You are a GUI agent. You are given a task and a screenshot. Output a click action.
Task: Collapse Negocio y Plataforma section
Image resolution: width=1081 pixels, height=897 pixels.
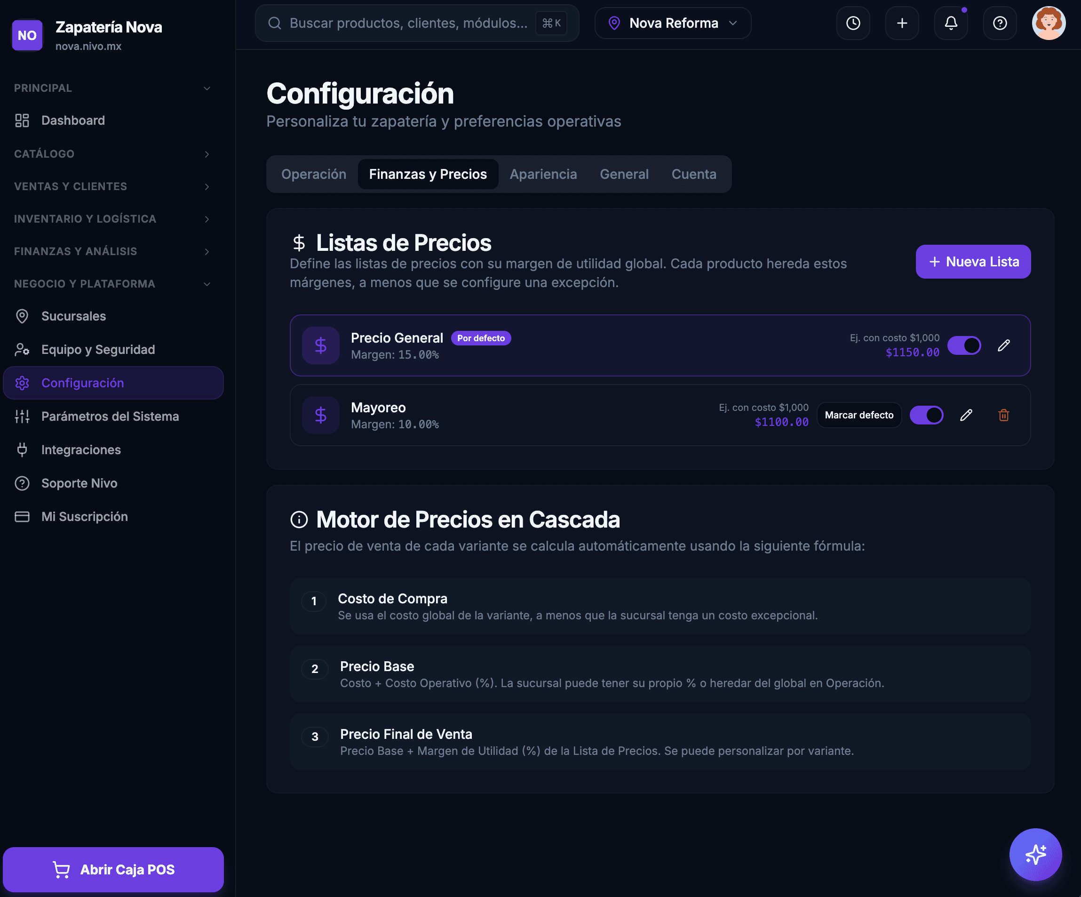113,284
